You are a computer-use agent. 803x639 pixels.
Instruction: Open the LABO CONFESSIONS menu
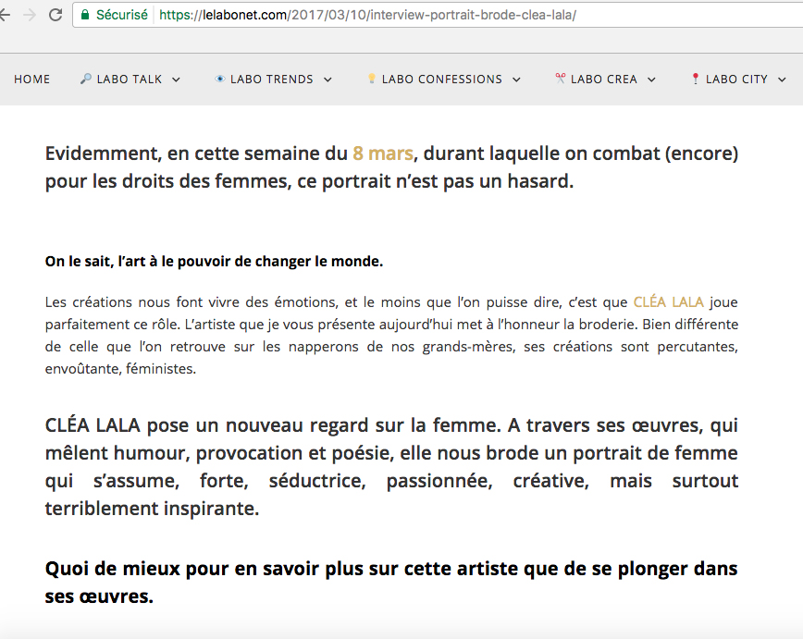click(x=442, y=80)
